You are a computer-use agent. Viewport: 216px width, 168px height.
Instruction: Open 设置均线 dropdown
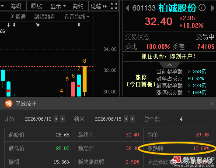click(x=77, y=17)
